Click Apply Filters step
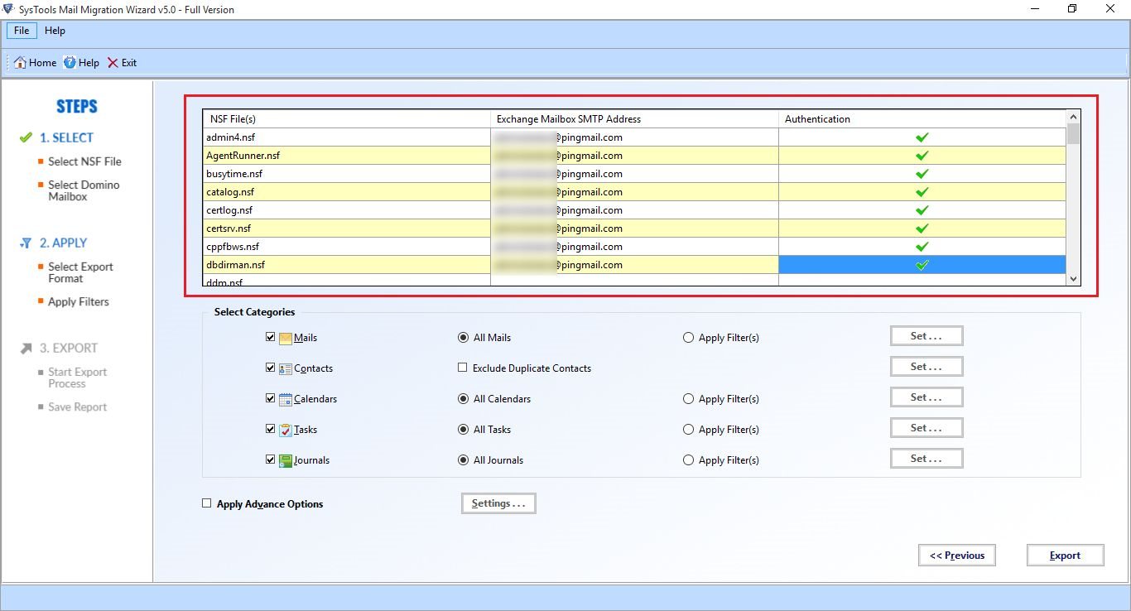 tap(79, 302)
